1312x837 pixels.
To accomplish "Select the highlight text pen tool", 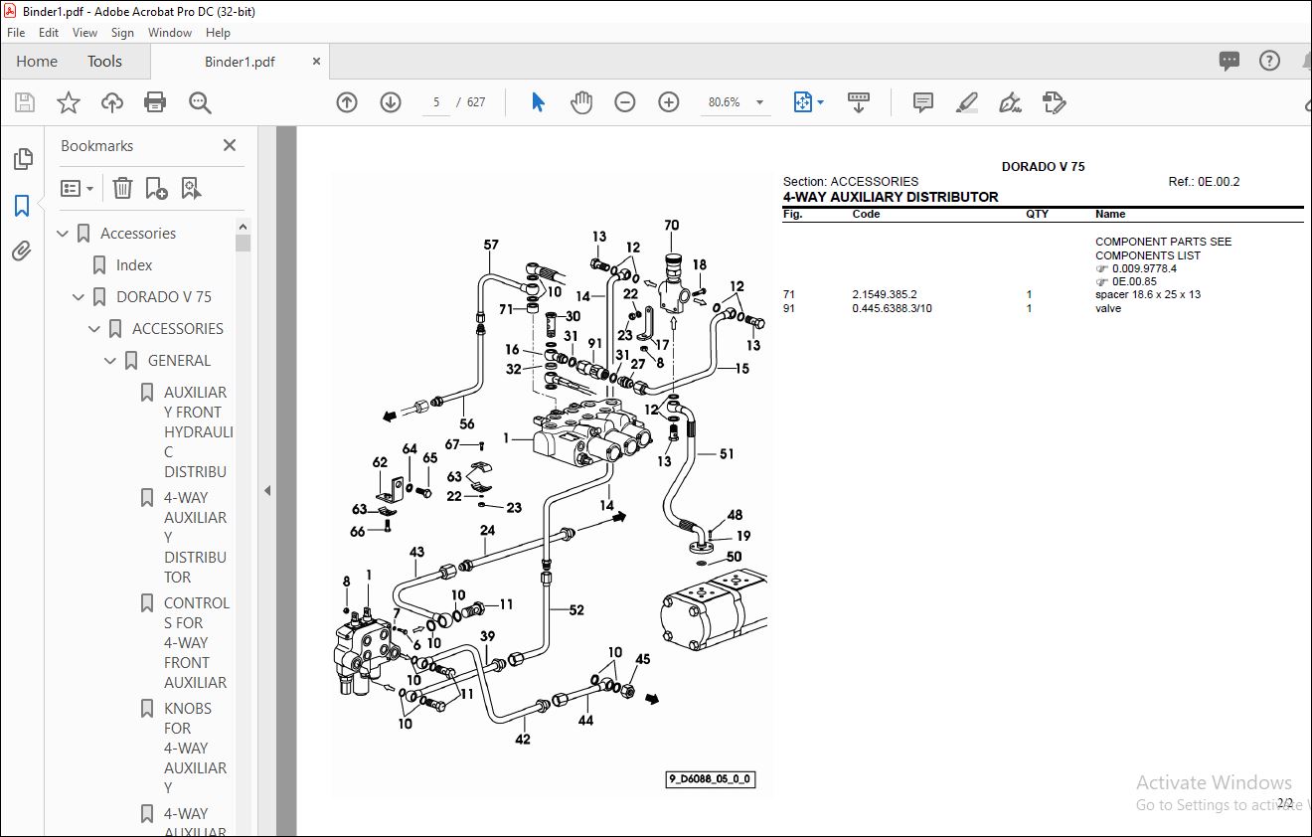I will [966, 102].
